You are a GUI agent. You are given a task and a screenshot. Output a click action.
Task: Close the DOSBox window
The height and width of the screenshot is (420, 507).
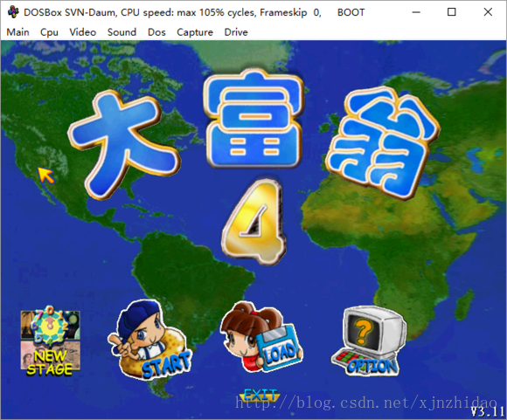tap(488, 12)
